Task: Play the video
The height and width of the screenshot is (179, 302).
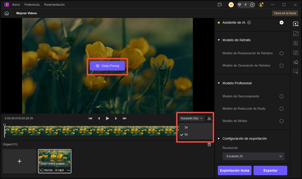Action: click(x=108, y=118)
